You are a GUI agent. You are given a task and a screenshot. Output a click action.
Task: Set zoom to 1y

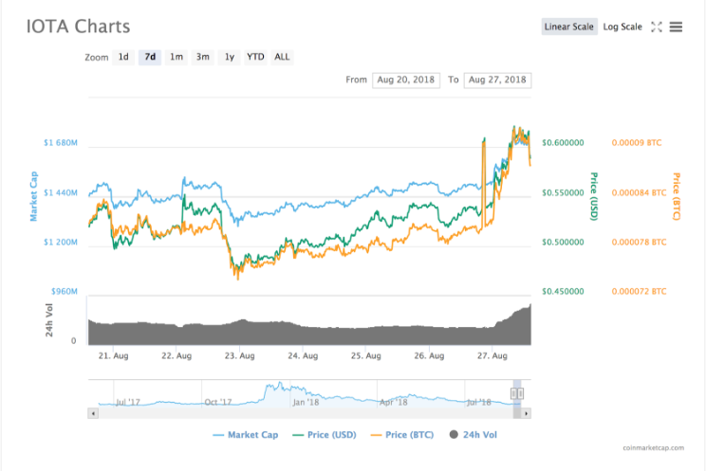point(230,57)
